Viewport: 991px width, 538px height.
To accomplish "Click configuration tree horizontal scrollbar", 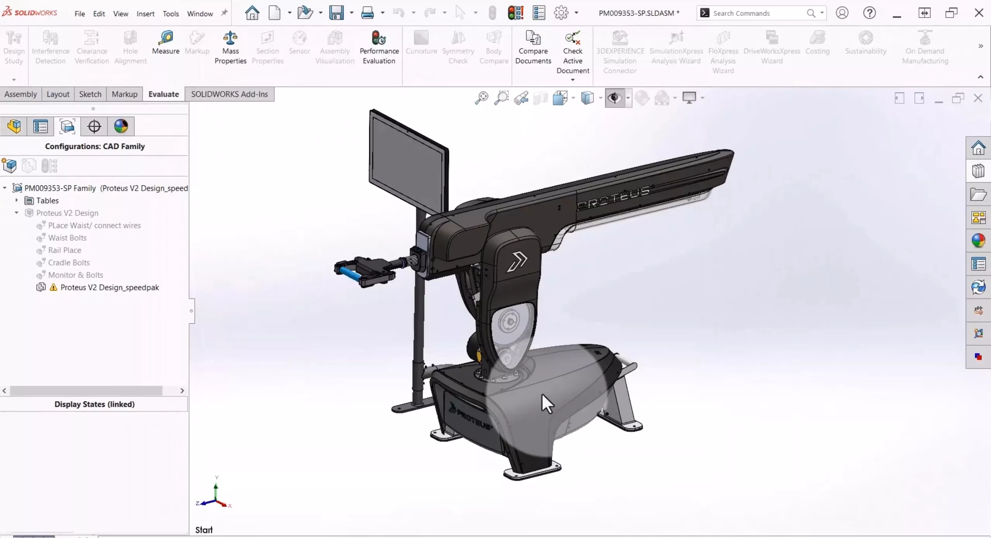I will pyautogui.click(x=86, y=391).
